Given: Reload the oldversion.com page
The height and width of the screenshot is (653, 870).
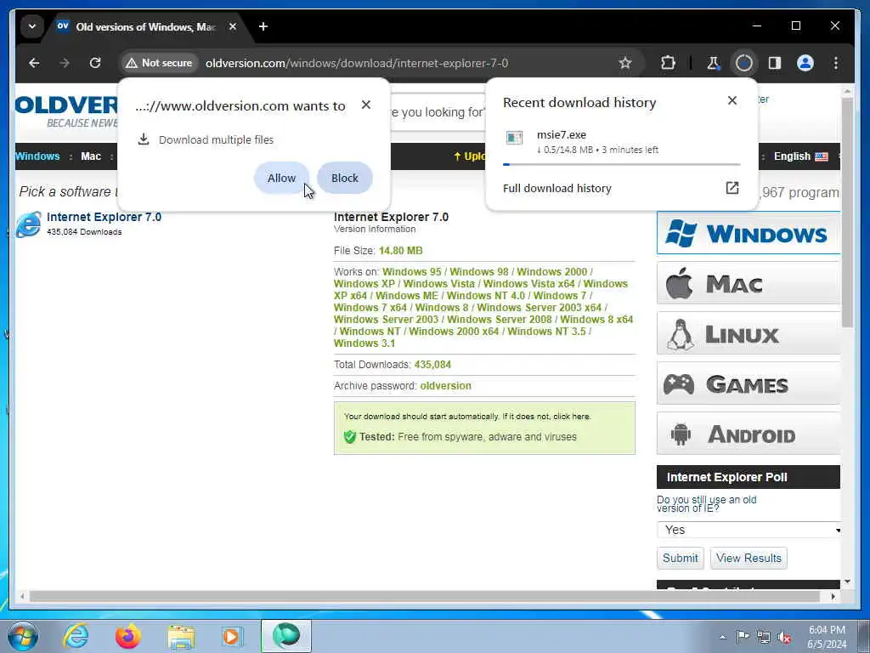Looking at the screenshot, I should pos(95,63).
